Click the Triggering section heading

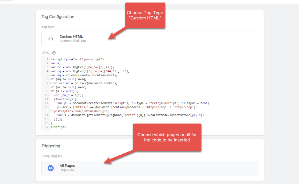click(51, 146)
